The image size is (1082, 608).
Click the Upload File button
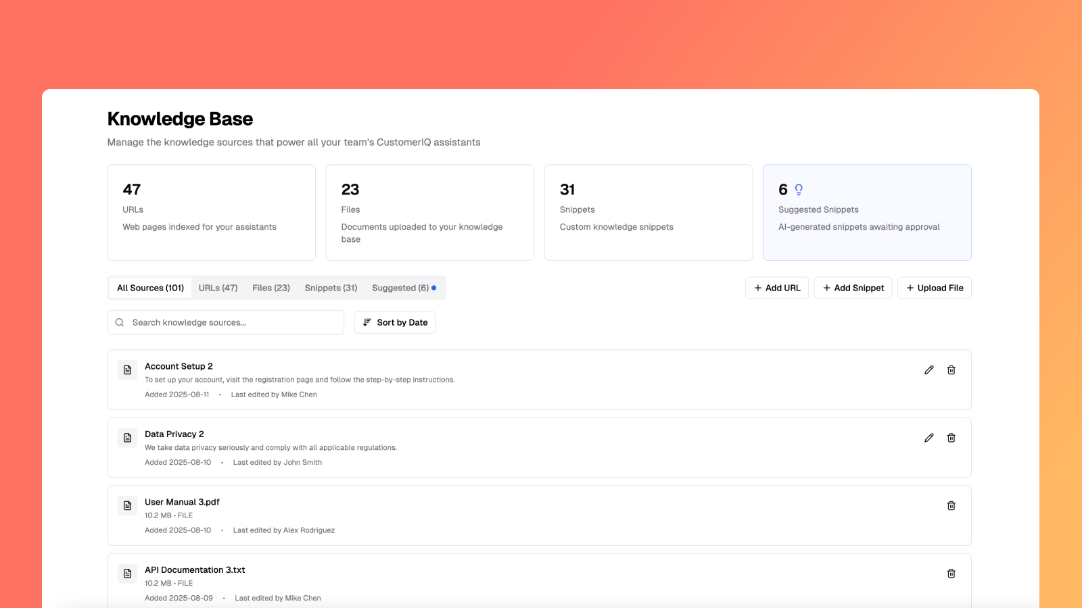[x=935, y=288]
